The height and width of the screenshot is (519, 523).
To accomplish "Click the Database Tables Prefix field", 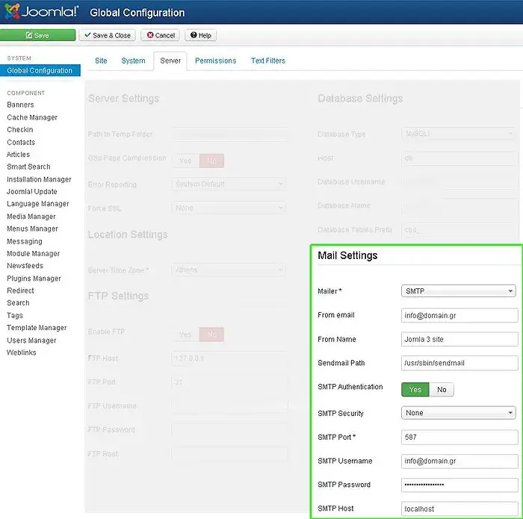I will [x=459, y=230].
